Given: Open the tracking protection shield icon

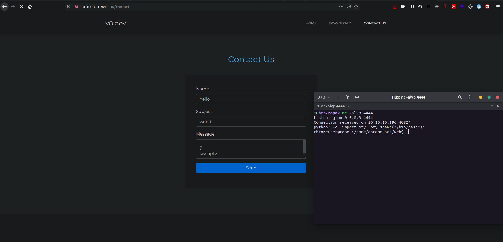Looking at the screenshot, I should [x=69, y=7].
